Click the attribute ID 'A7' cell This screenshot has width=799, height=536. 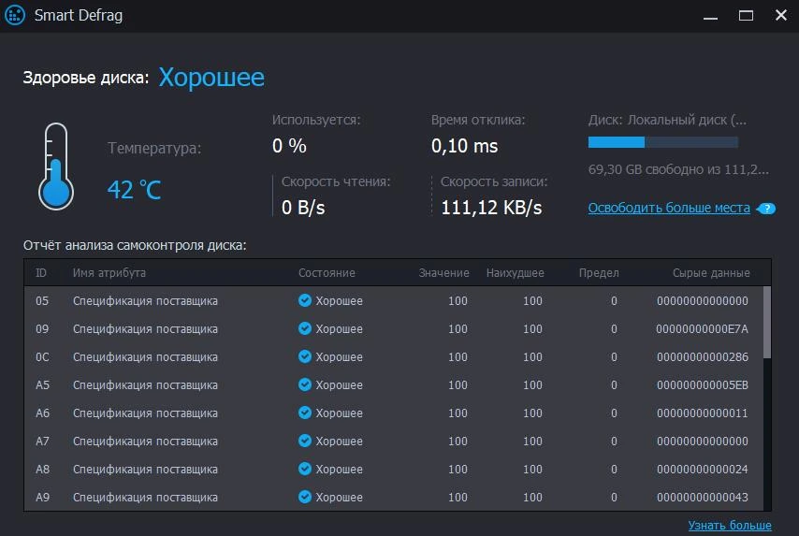pyautogui.click(x=42, y=442)
